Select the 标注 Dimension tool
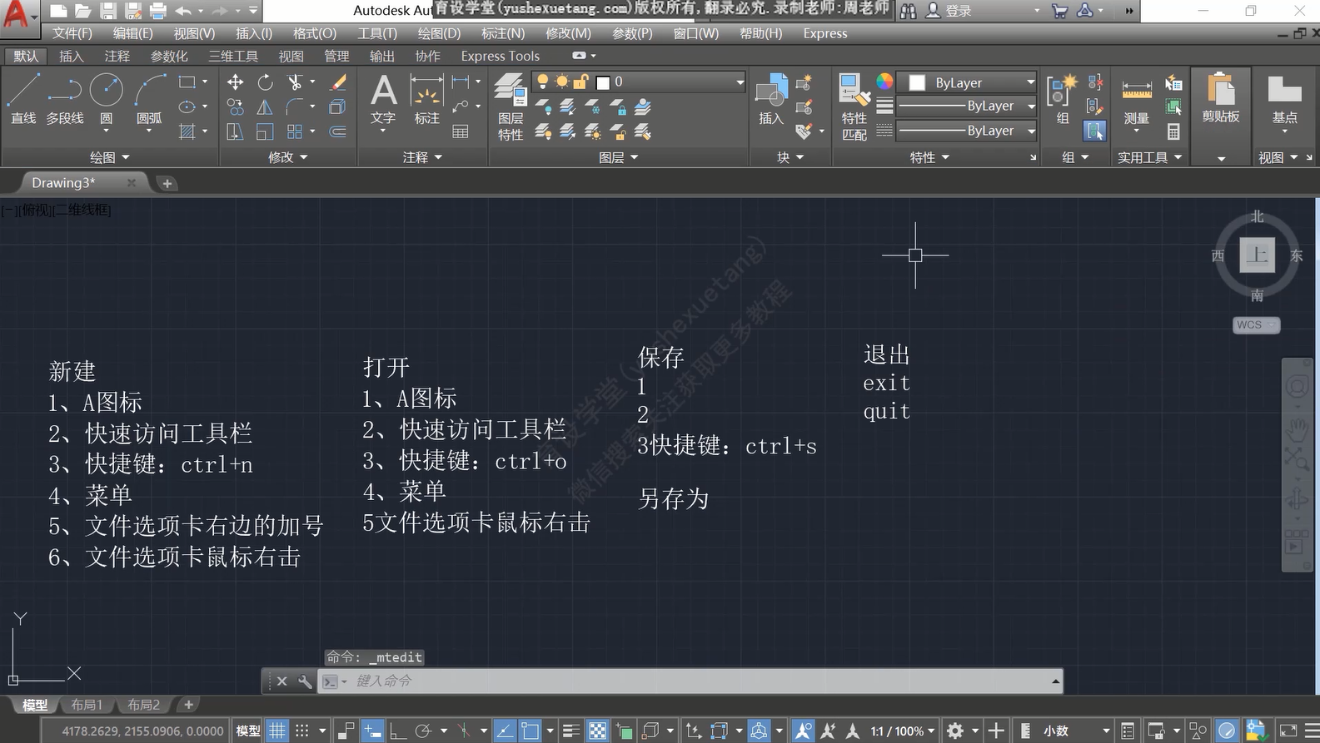Image resolution: width=1320 pixels, height=743 pixels. [x=426, y=98]
